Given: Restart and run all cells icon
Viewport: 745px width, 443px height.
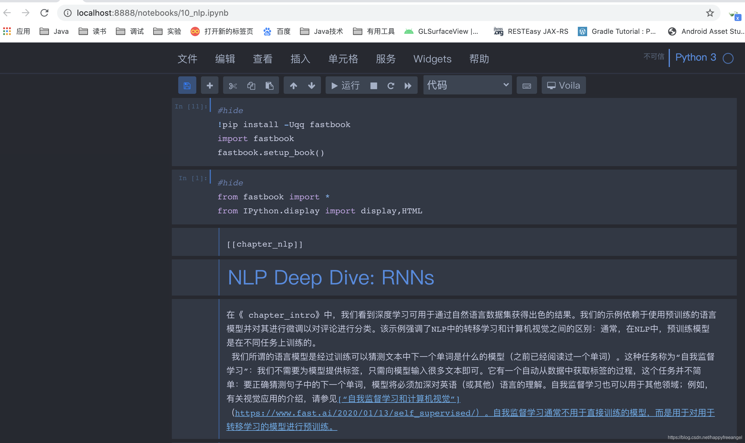Looking at the screenshot, I should [408, 86].
